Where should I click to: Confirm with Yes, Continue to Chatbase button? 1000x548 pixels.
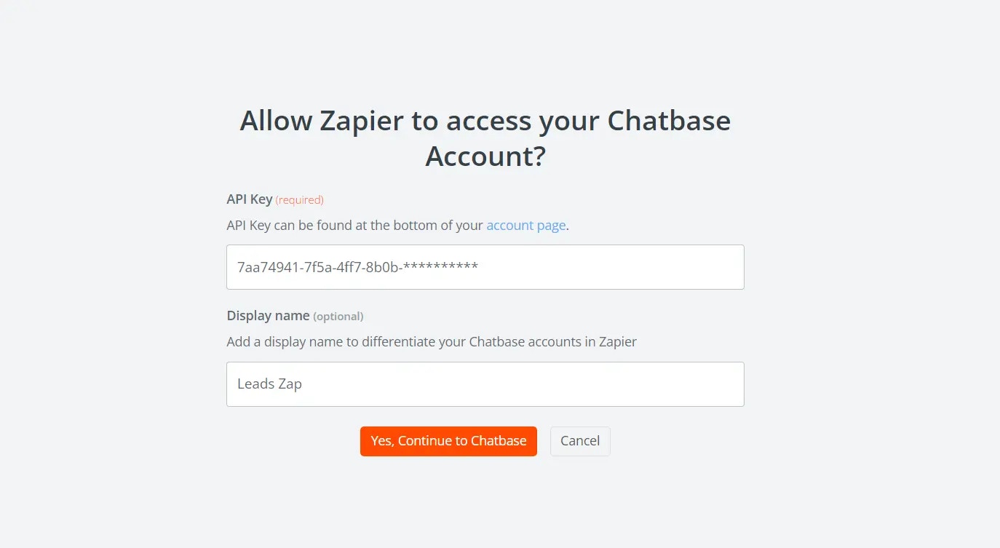[448, 441]
